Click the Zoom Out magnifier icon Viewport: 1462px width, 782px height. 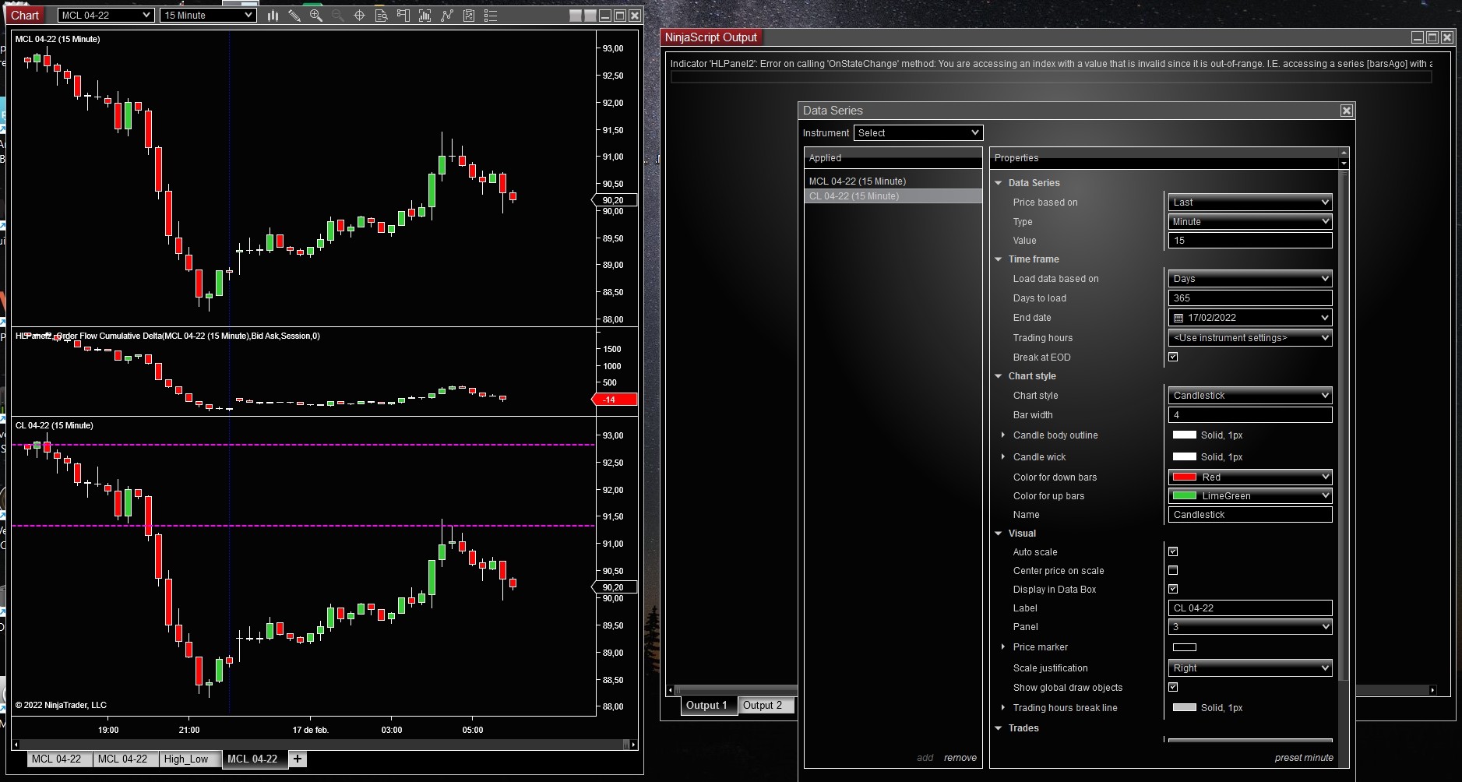(338, 16)
